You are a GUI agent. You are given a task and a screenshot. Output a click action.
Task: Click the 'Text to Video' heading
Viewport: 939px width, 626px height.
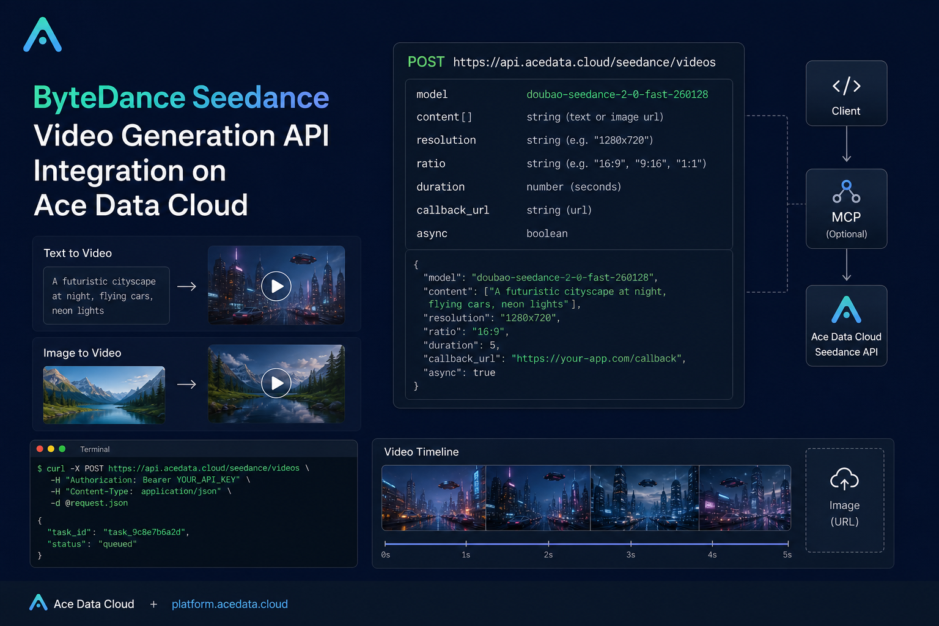point(78,253)
